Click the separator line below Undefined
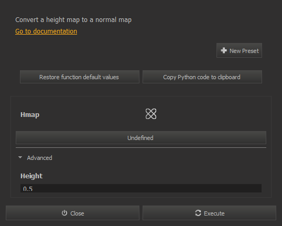The width and height of the screenshot is (282, 226). (x=141, y=147)
